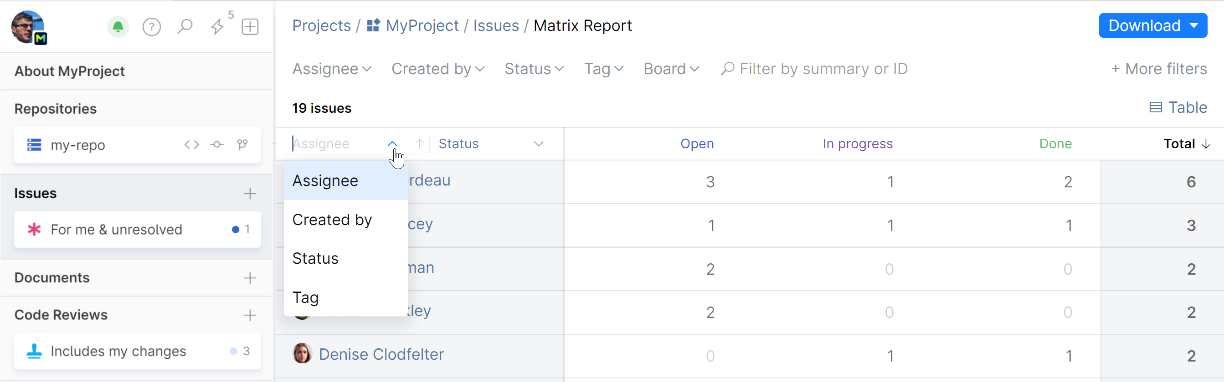Open my-repo code browse icon
Screen dimensions: 1224x382
tap(191, 145)
